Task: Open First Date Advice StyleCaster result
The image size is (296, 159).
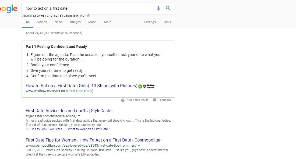Action: pos(69,111)
